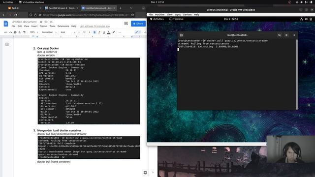315x177 pixels.
Task: Open the Docs Help menu
Action: point(74,26)
